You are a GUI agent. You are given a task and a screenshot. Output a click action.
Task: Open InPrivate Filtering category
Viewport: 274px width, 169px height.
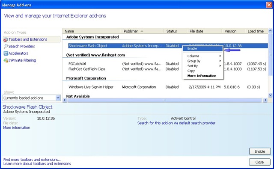[22, 60]
